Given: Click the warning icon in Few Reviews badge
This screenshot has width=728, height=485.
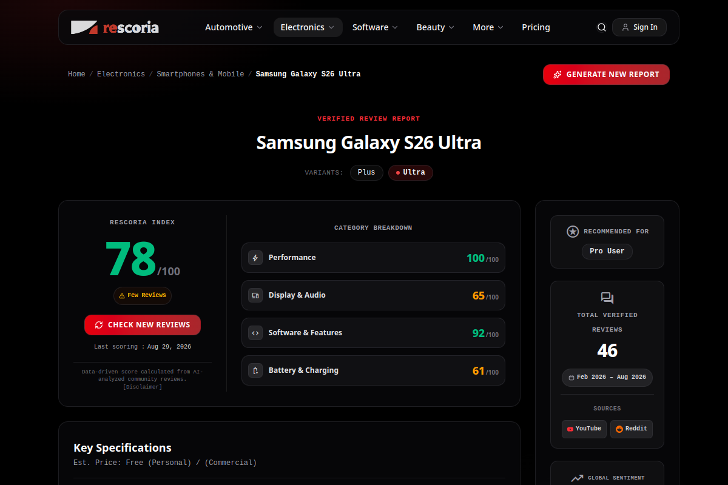Looking at the screenshot, I should (122, 296).
